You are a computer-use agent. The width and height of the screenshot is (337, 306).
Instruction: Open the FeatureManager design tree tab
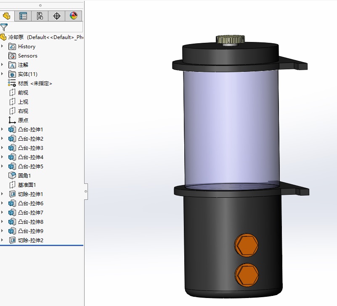click(x=7, y=16)
